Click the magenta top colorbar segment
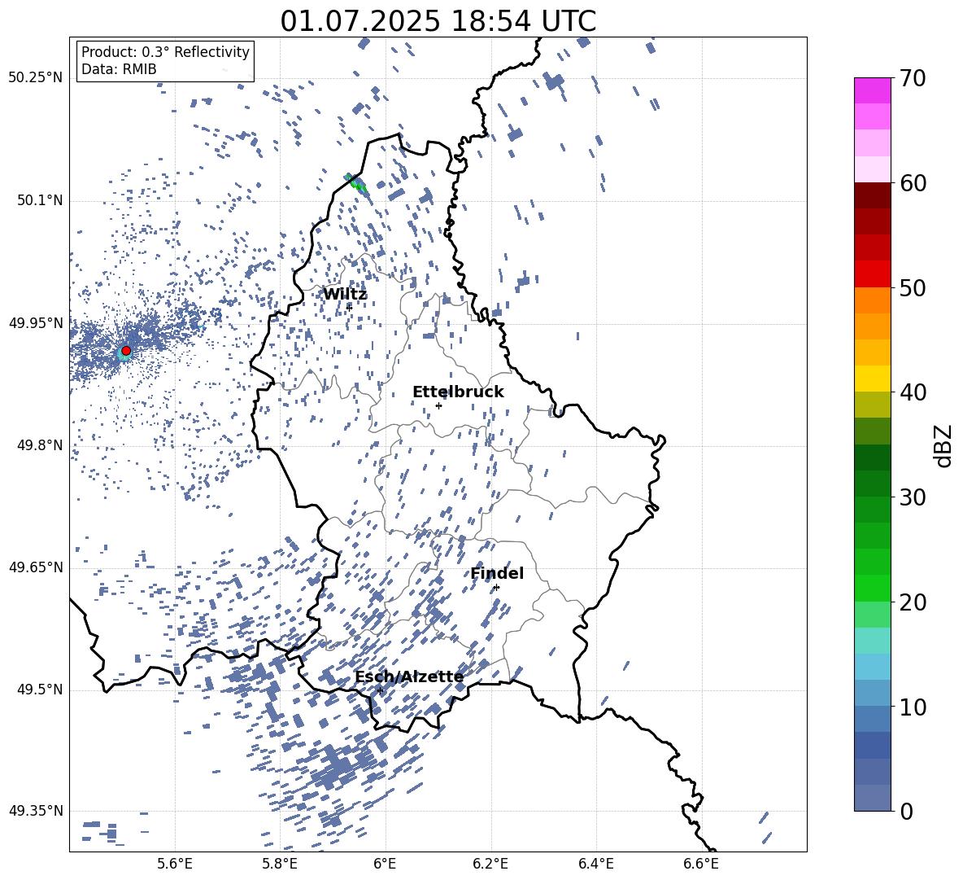The width and height of the screenshot is (963, 880). (x=872, y=90)
